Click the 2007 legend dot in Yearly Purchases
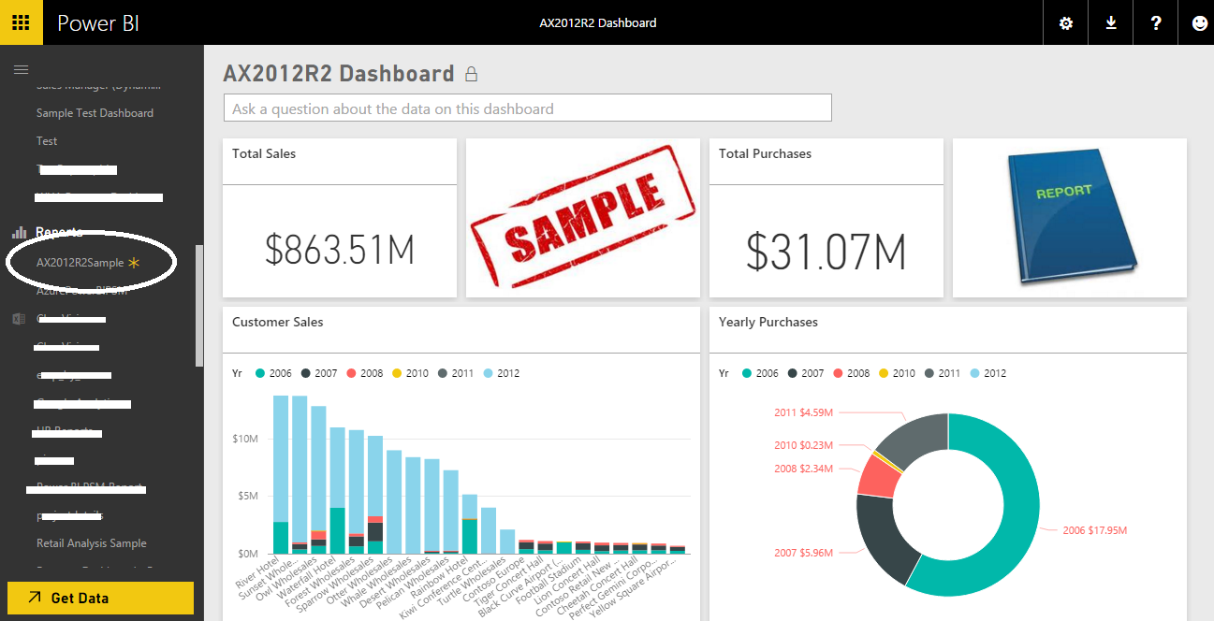This screenshot has height=621, width=1214. click(793, 373)
